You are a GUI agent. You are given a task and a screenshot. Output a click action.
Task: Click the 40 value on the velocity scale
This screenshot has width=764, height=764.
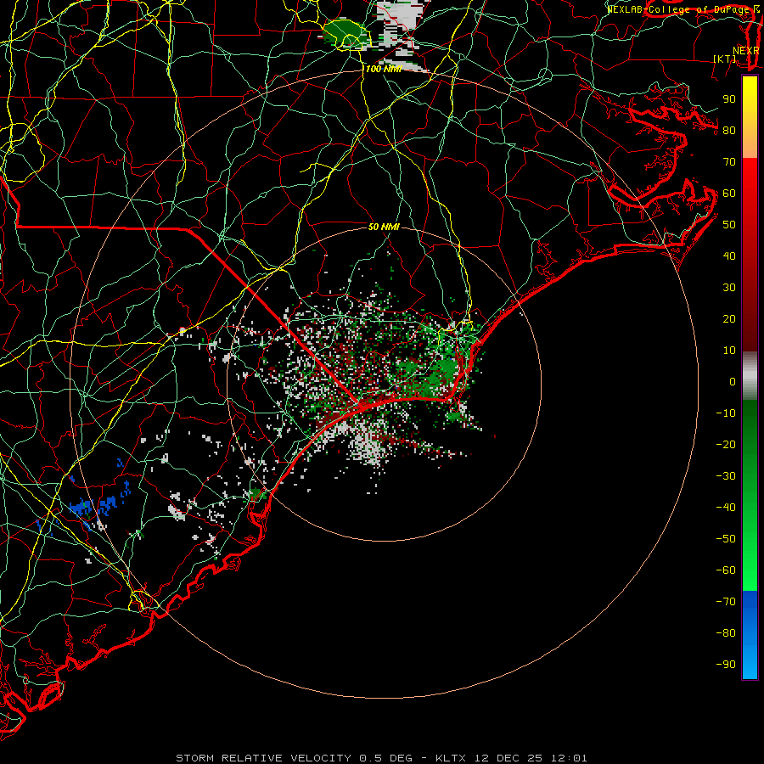pos(729,256)
